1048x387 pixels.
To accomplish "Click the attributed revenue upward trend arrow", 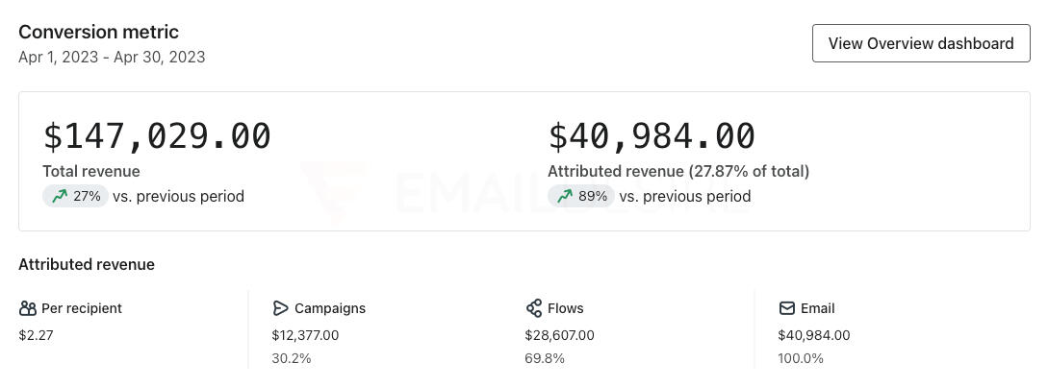I will pos(565,196).
